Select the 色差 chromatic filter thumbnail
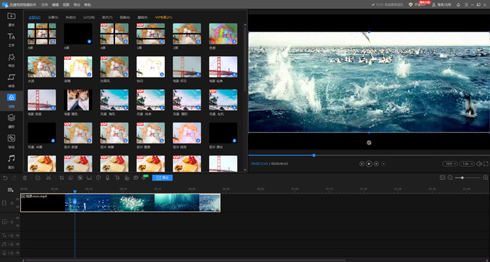Viewport: 490px width, 262px height. [223, 34]
